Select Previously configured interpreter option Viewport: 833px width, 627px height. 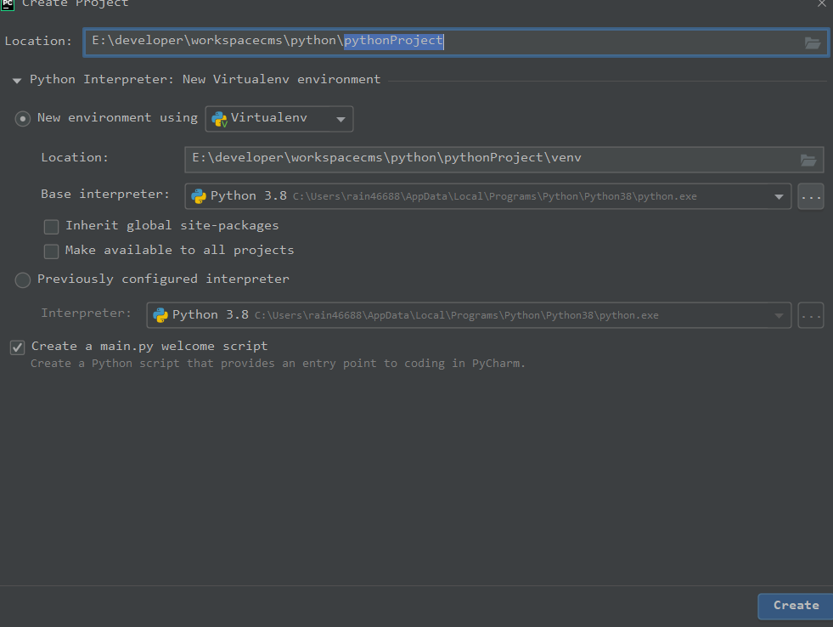point(23,280)
